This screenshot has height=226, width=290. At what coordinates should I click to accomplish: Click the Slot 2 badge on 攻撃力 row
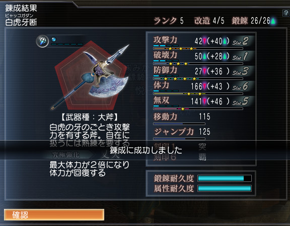click(241, 41)
